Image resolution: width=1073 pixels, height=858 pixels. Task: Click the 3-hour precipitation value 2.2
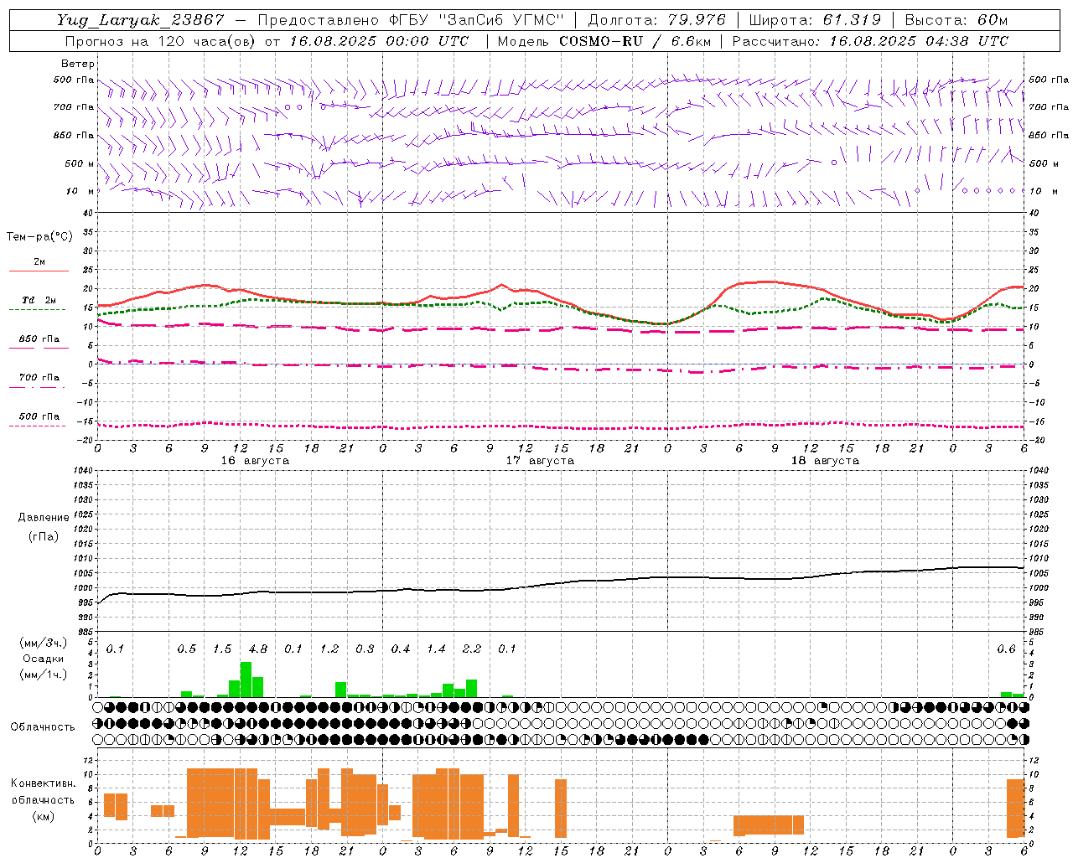[472, 649]
